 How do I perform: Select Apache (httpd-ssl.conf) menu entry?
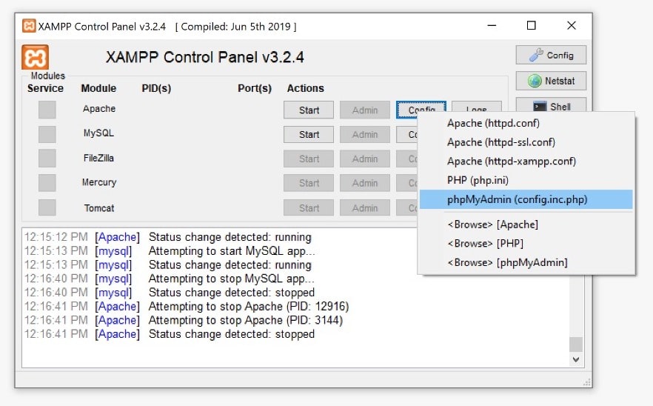(526, 142)
